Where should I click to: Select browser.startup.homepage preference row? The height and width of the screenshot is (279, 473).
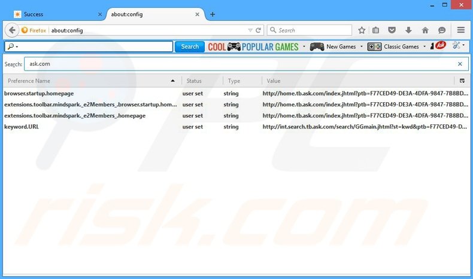pyautogui.click(x=236, y=93)
